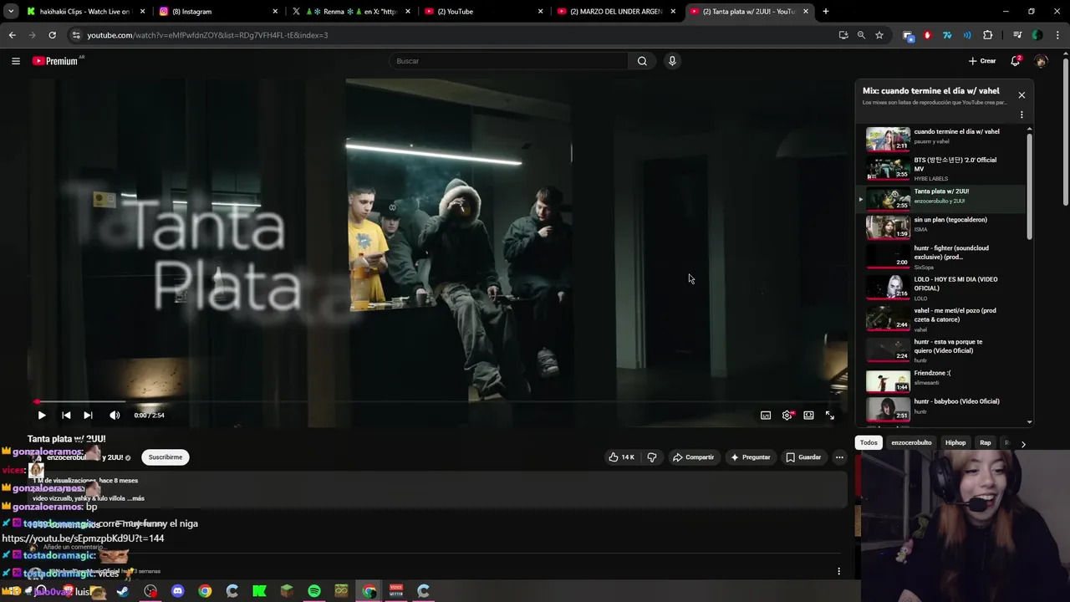Open the Mix playlist three-dot menu
Screen dimensions: 1070x602
[1022, 115]
